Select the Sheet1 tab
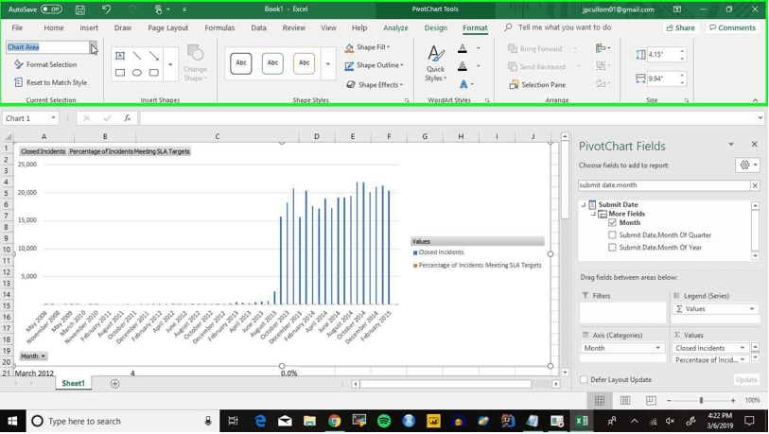Image resolution: width=769 pixels, height=434 pixels. click(x=73, y=384)
